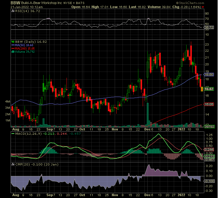Click the MA(50) 18.60 legend entry

[22, 45]
